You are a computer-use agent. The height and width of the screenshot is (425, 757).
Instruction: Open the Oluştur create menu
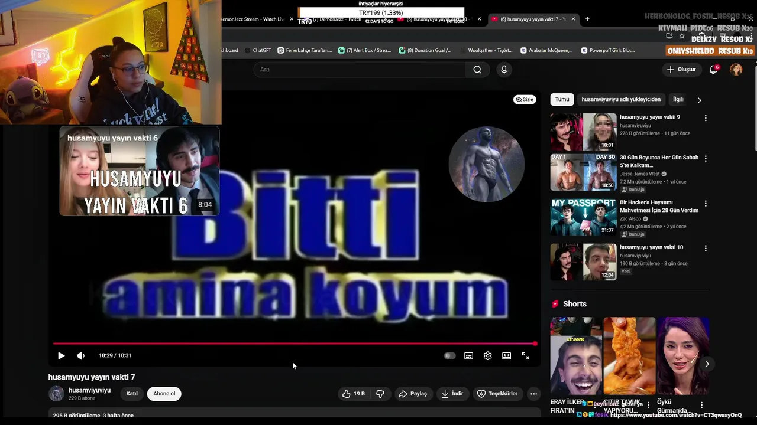coord(681,70)
